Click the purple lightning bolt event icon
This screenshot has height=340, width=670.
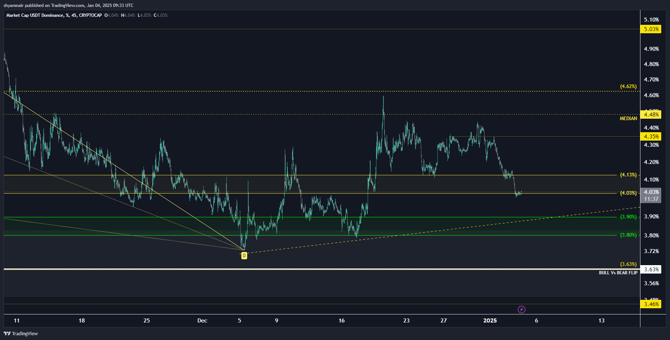click(521, 310)
